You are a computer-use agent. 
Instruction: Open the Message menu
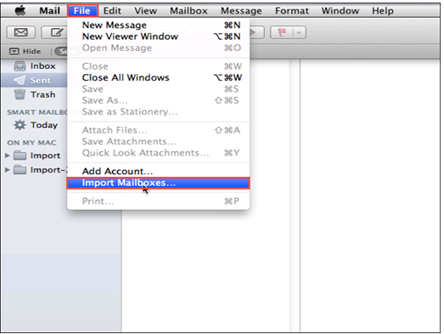[x=241, y=11]
